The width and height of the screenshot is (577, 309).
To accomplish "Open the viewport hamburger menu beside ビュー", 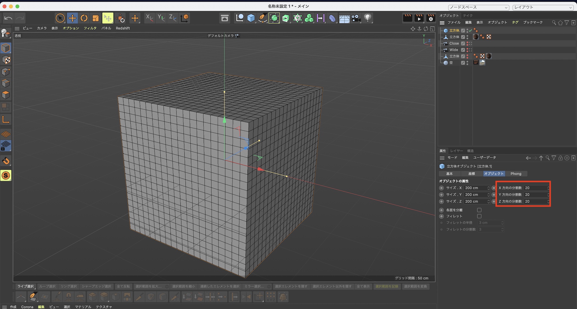I will click(x=17, y=28).
